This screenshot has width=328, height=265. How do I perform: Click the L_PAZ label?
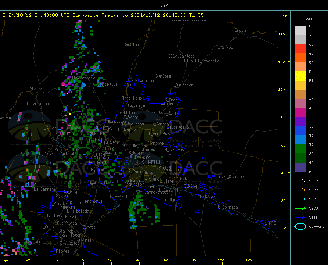point(270,223)
